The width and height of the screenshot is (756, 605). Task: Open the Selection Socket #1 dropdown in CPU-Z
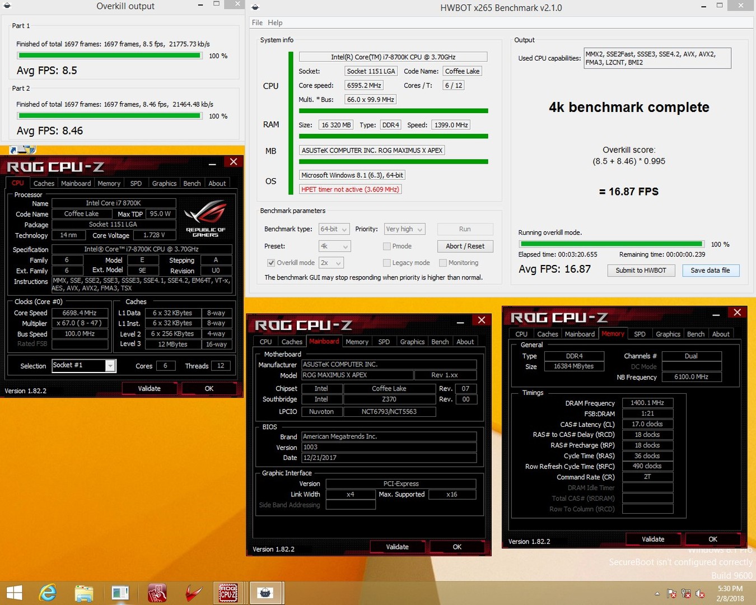point(83,365)
